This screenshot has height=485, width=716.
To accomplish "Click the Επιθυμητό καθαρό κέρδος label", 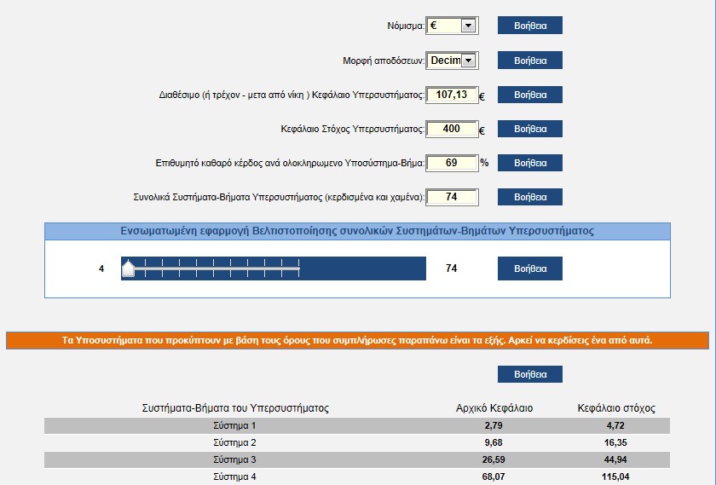I will pyautogui.click(x=290, y=163).
